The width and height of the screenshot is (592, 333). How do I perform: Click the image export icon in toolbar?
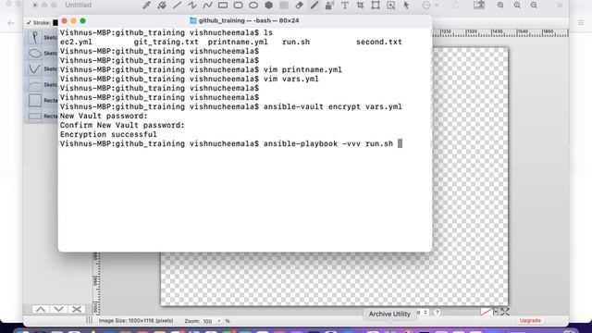479,6
